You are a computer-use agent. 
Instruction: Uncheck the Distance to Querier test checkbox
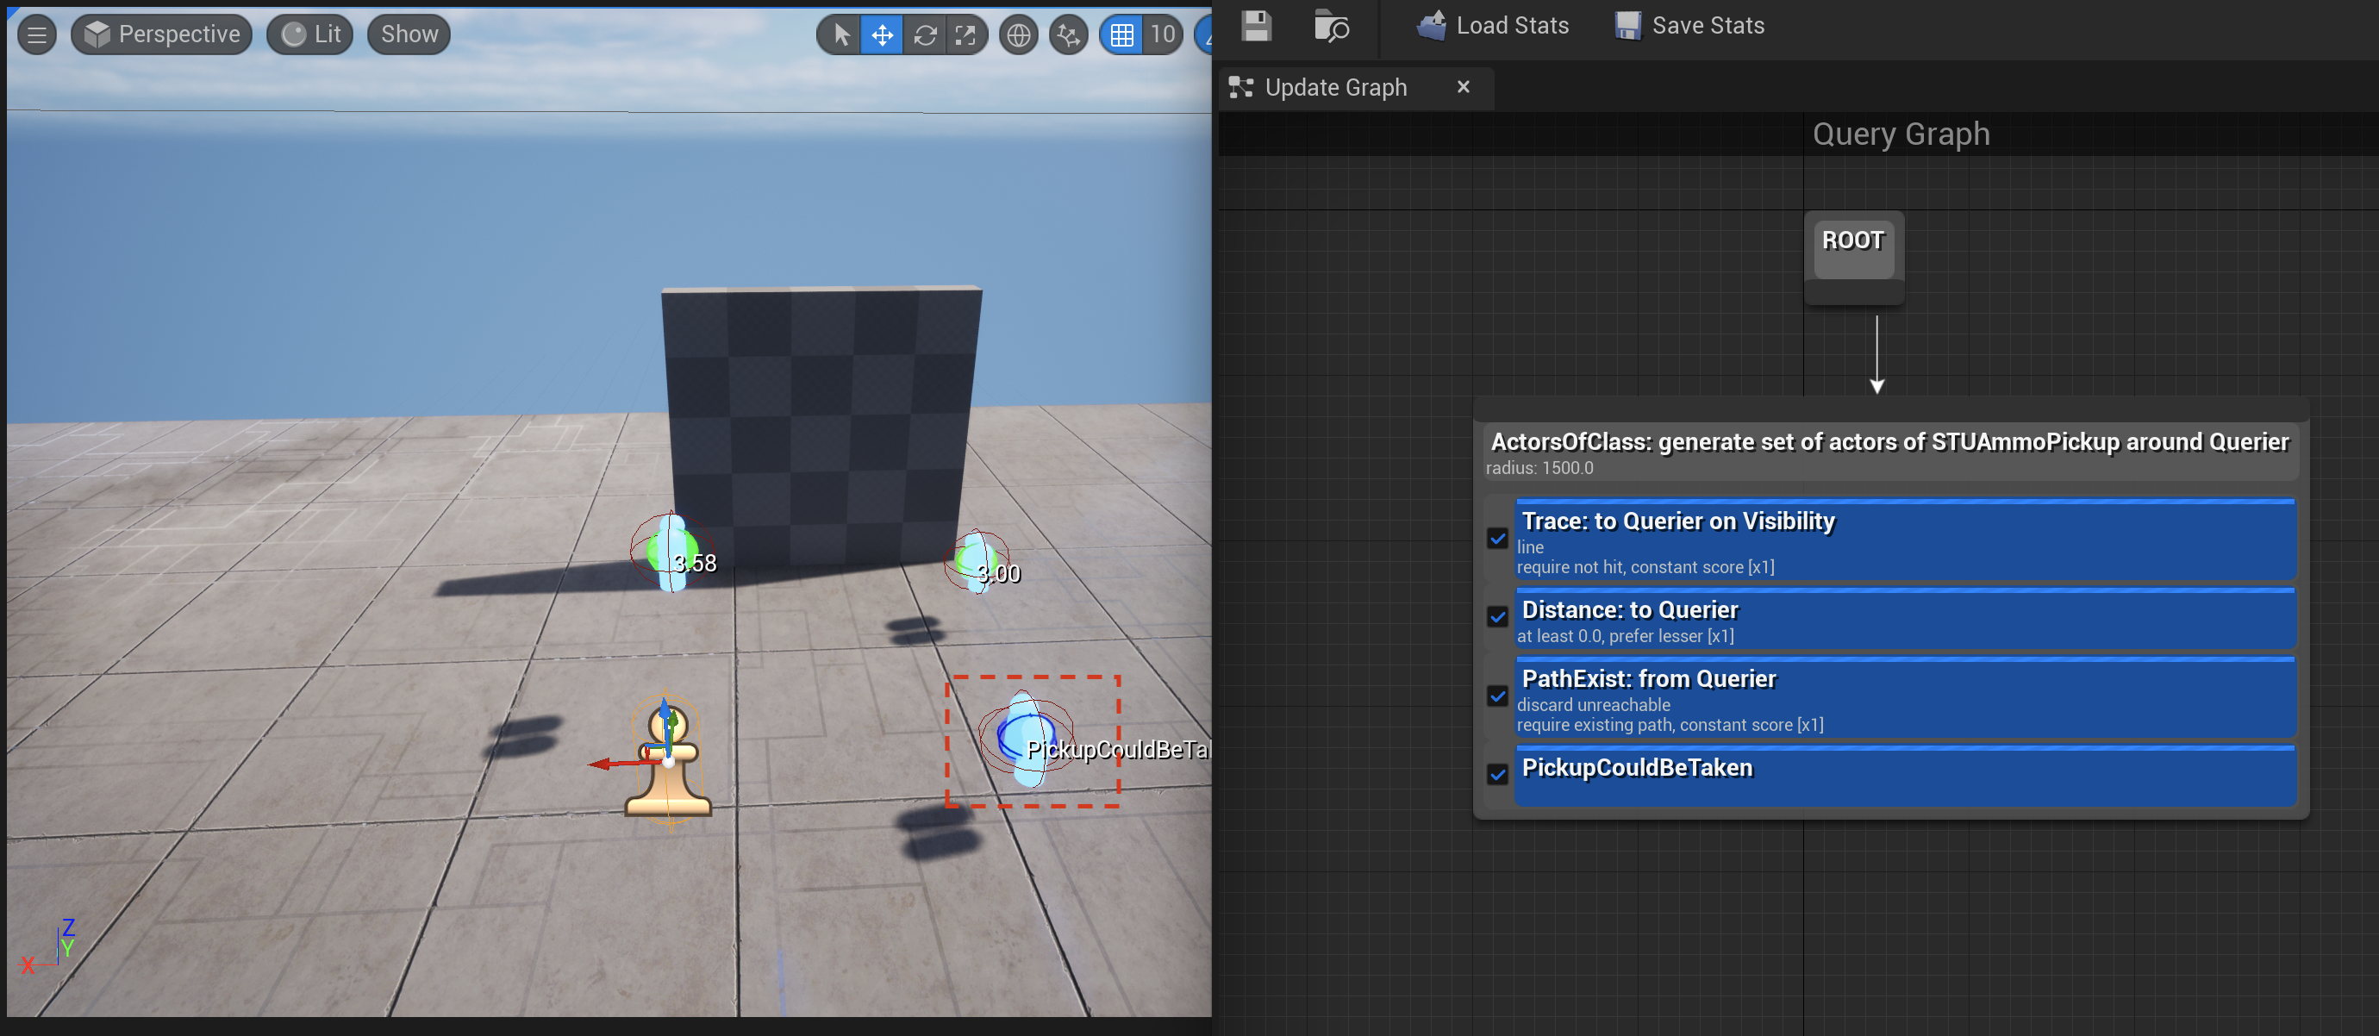pyautogui.click(x=1497, y=617)
